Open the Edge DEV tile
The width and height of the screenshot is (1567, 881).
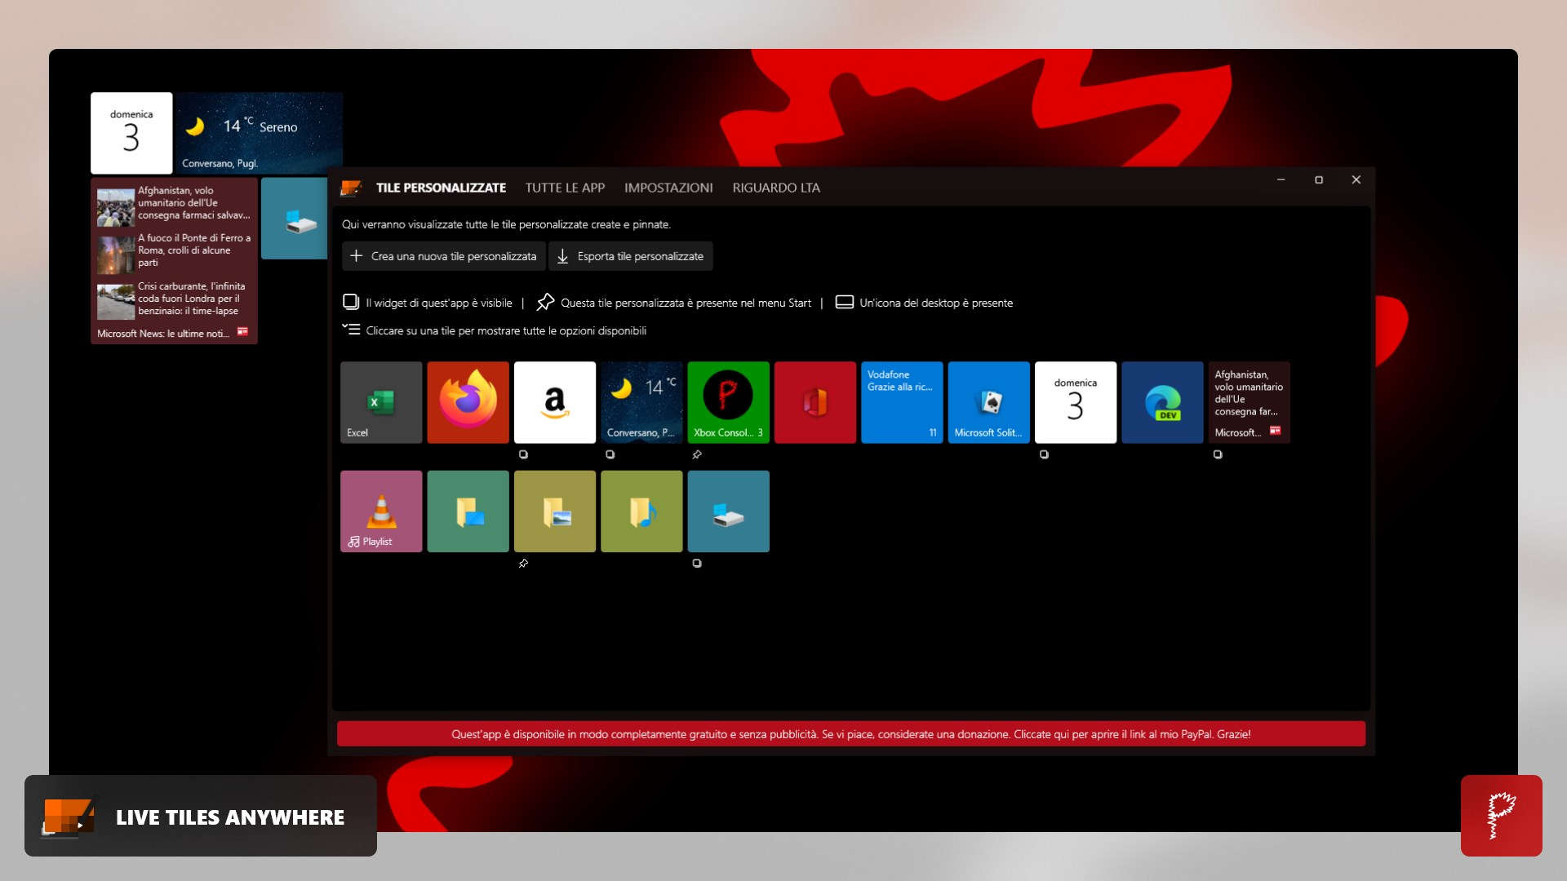coord(1162,402)
